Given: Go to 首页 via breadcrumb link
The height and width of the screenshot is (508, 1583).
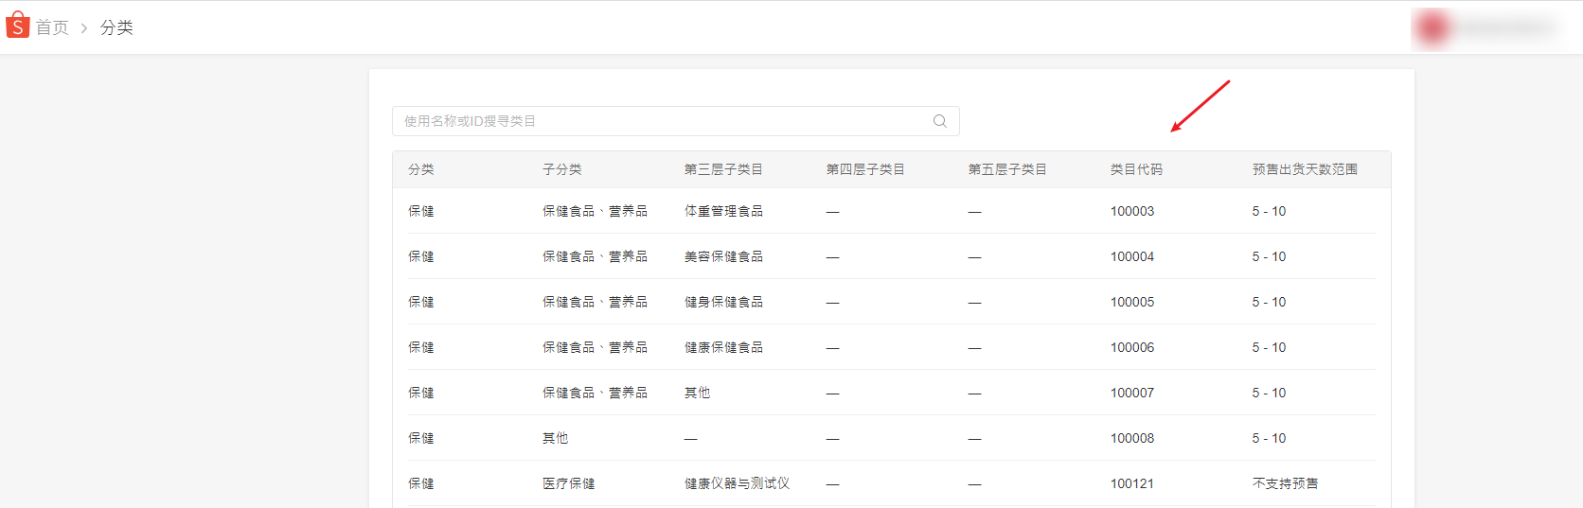Looking at the screenshot, I should coord(52,27).
